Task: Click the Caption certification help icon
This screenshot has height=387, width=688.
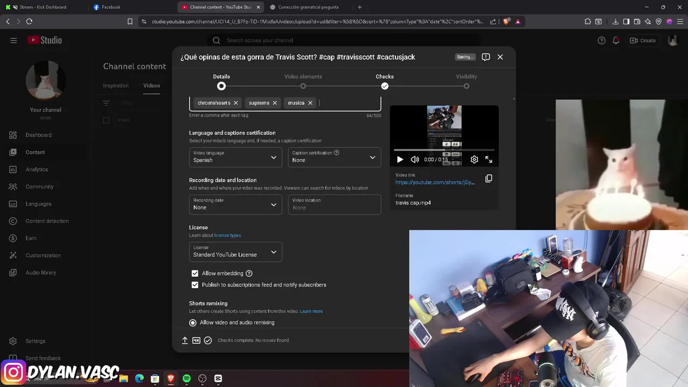Action: pyautogui.click(x=336, y=153)
